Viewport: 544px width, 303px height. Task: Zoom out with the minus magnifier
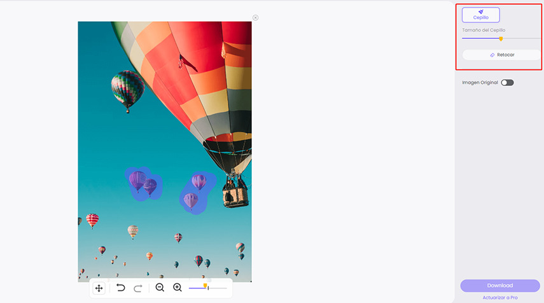click(160, 288)
